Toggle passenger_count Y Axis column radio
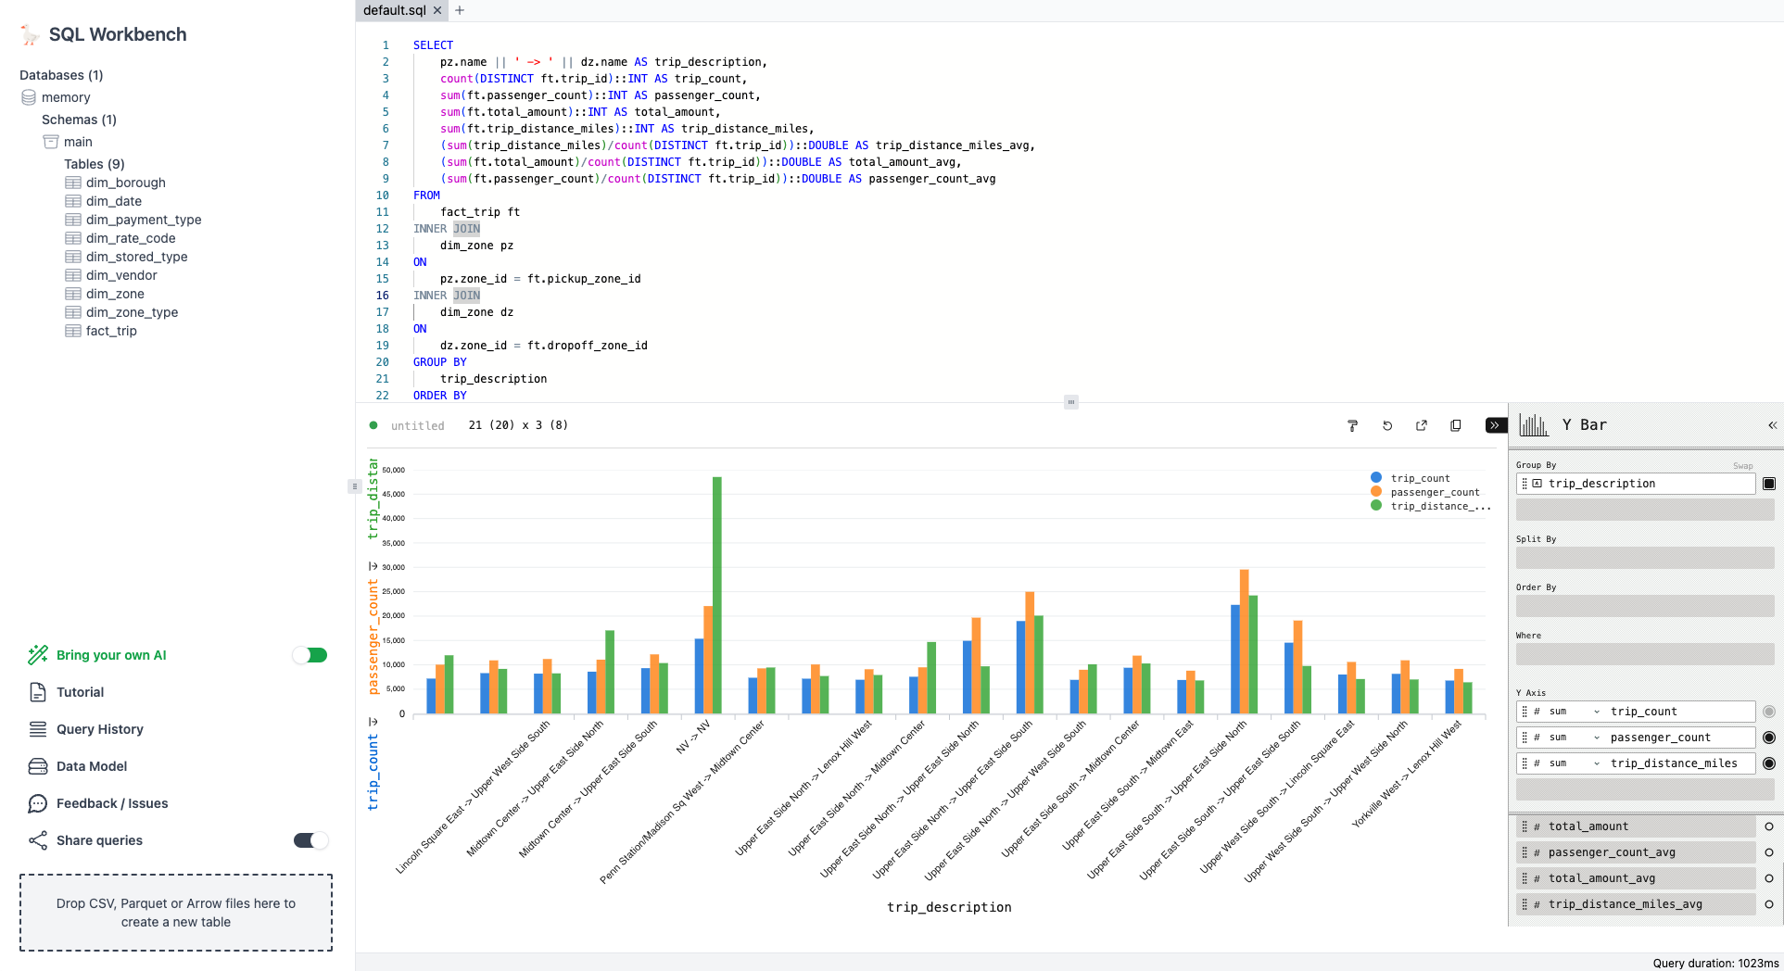Viewport: 1784px width, 971px height. (x=1769, y=738)
